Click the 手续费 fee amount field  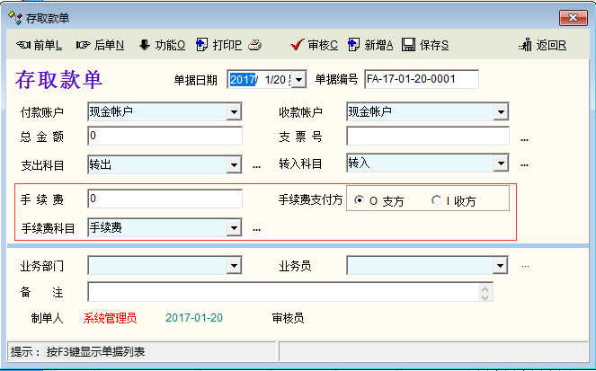point(165,199)
